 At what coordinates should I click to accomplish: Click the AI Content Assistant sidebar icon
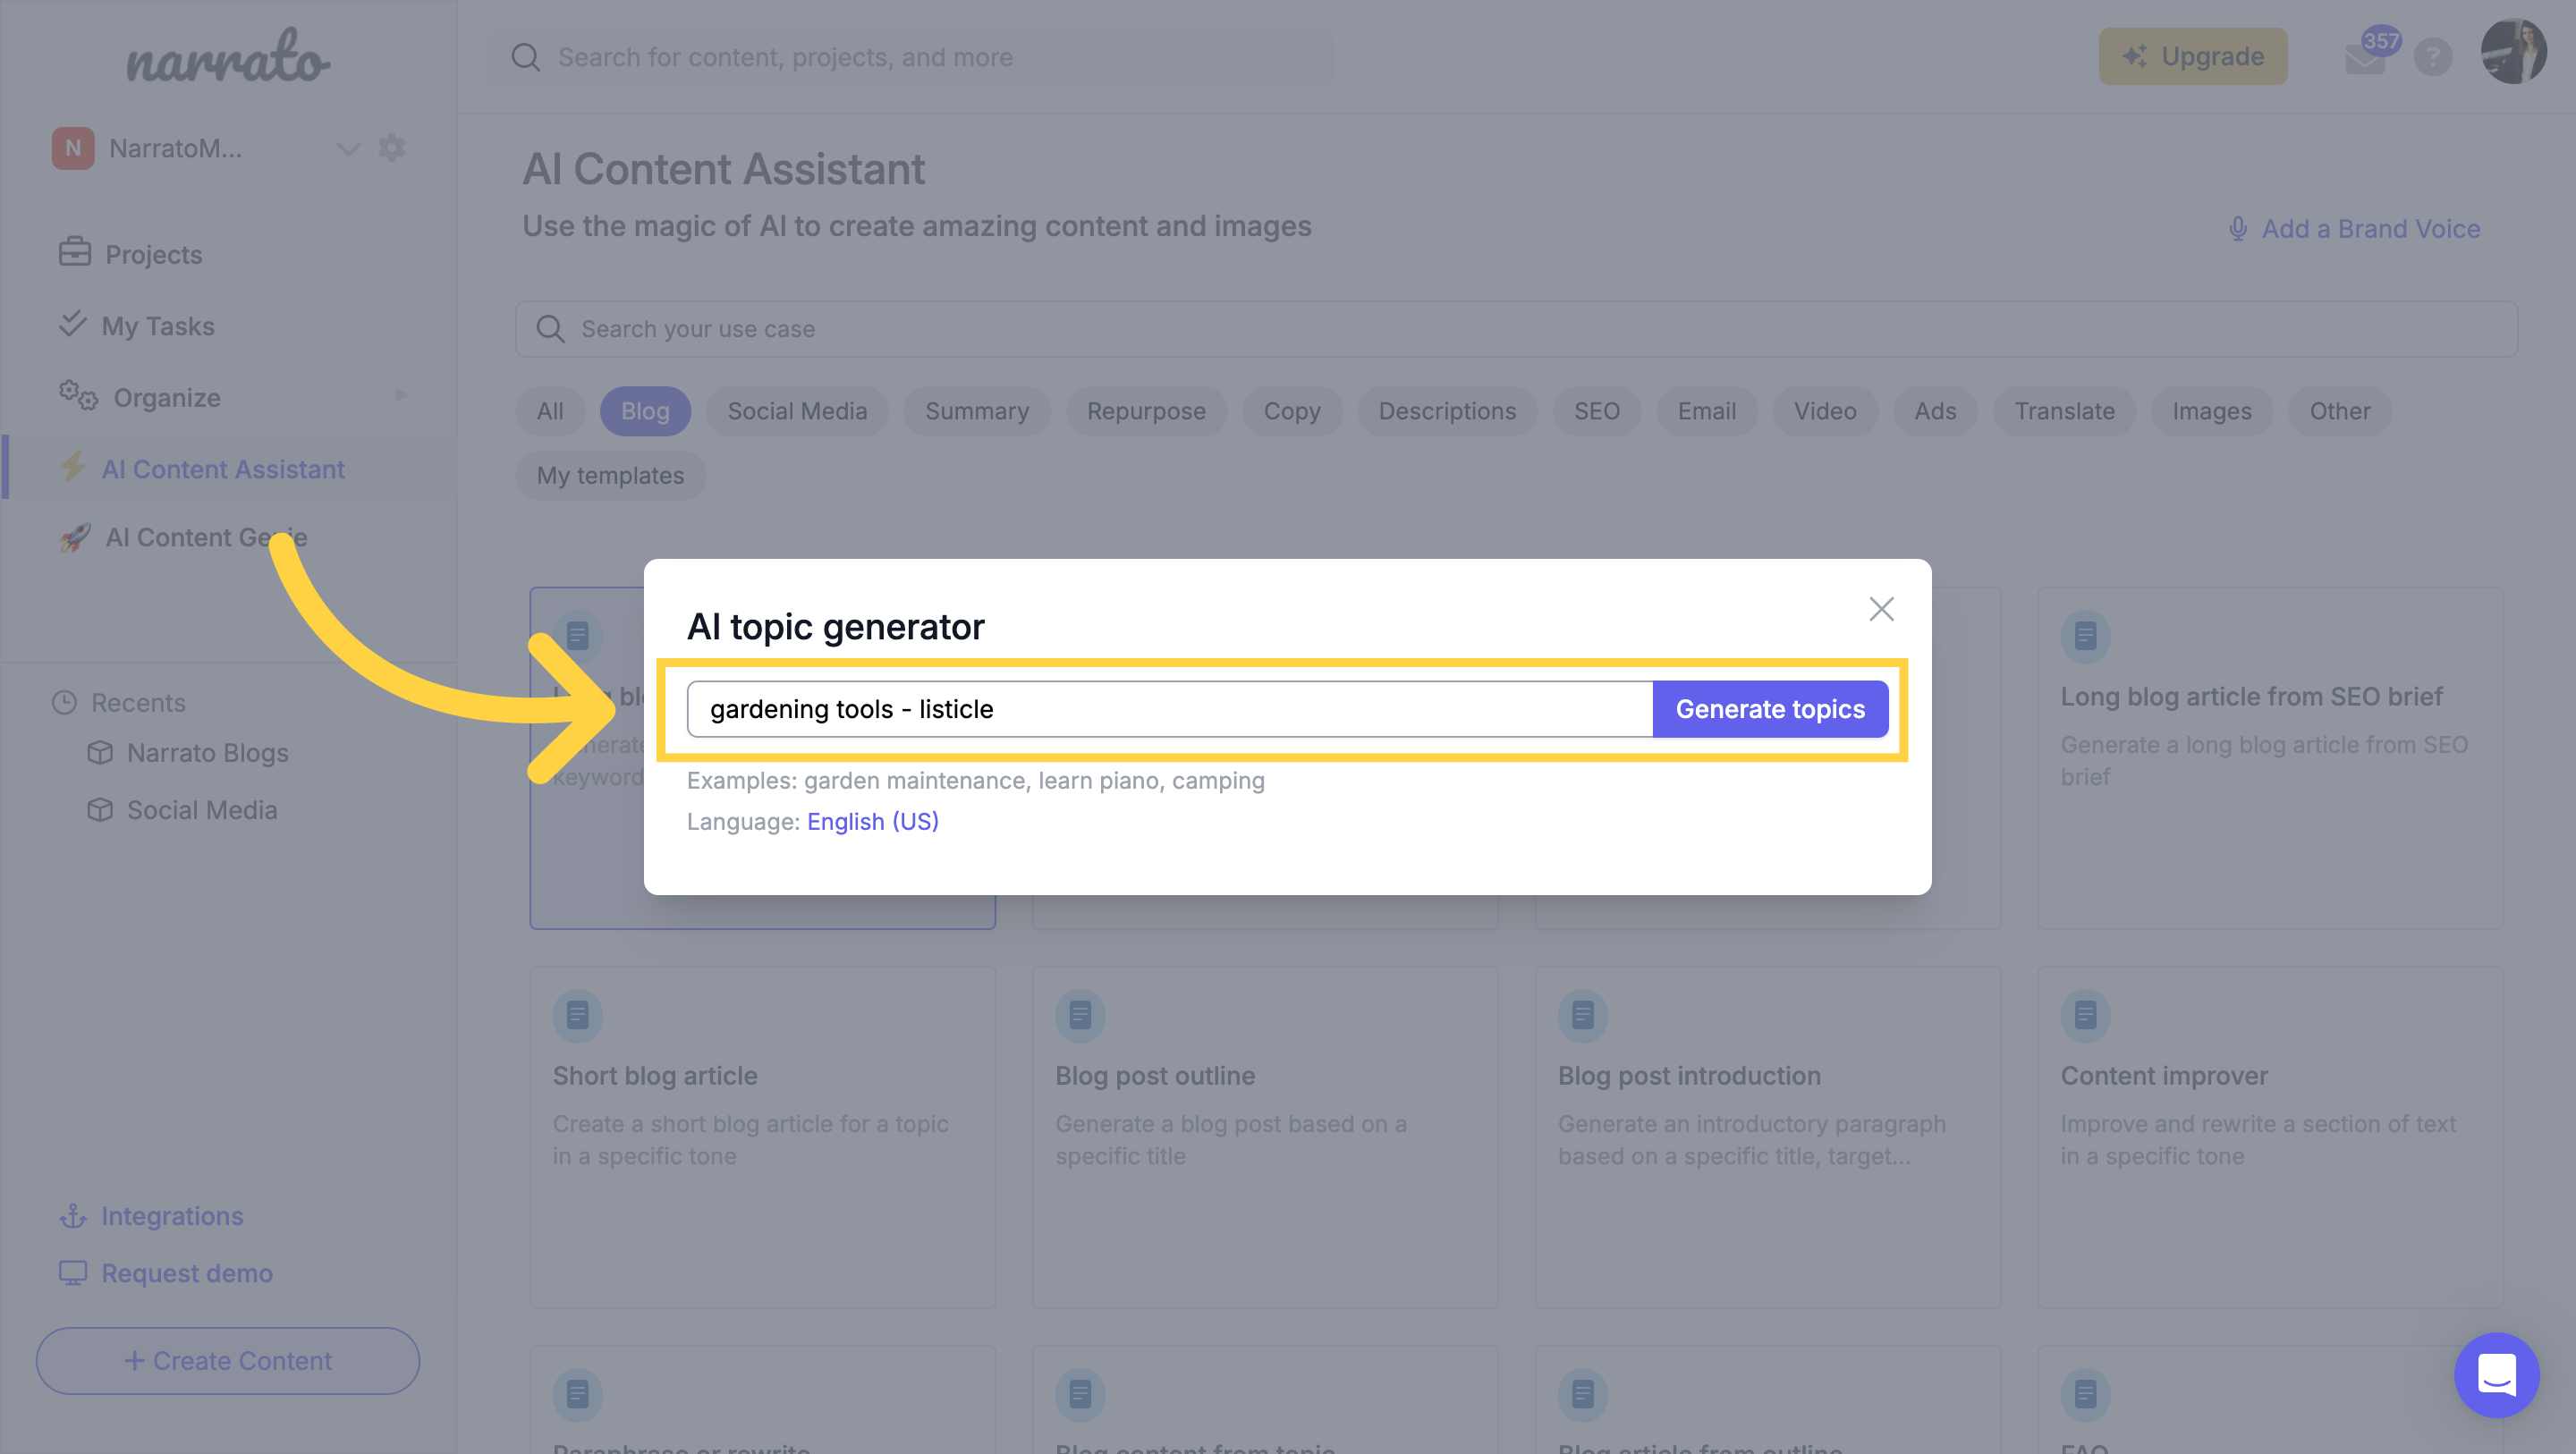(72, 469)
